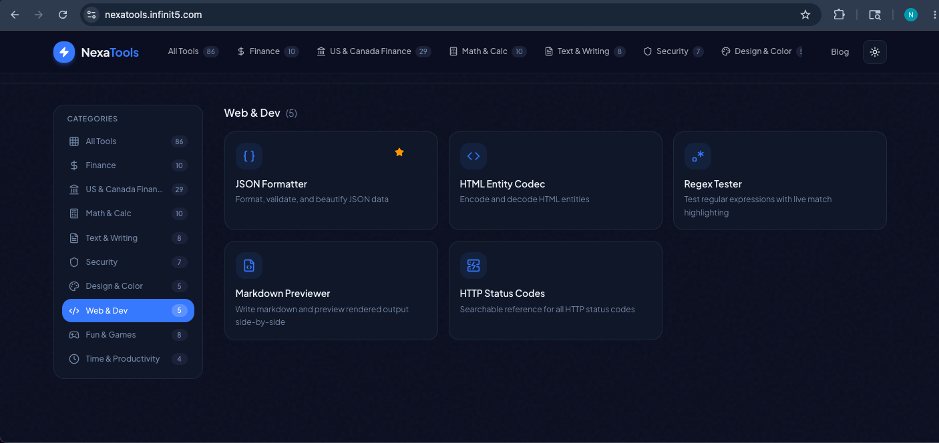Open the Markdown Previewer tool title

(x=283, y=294)
